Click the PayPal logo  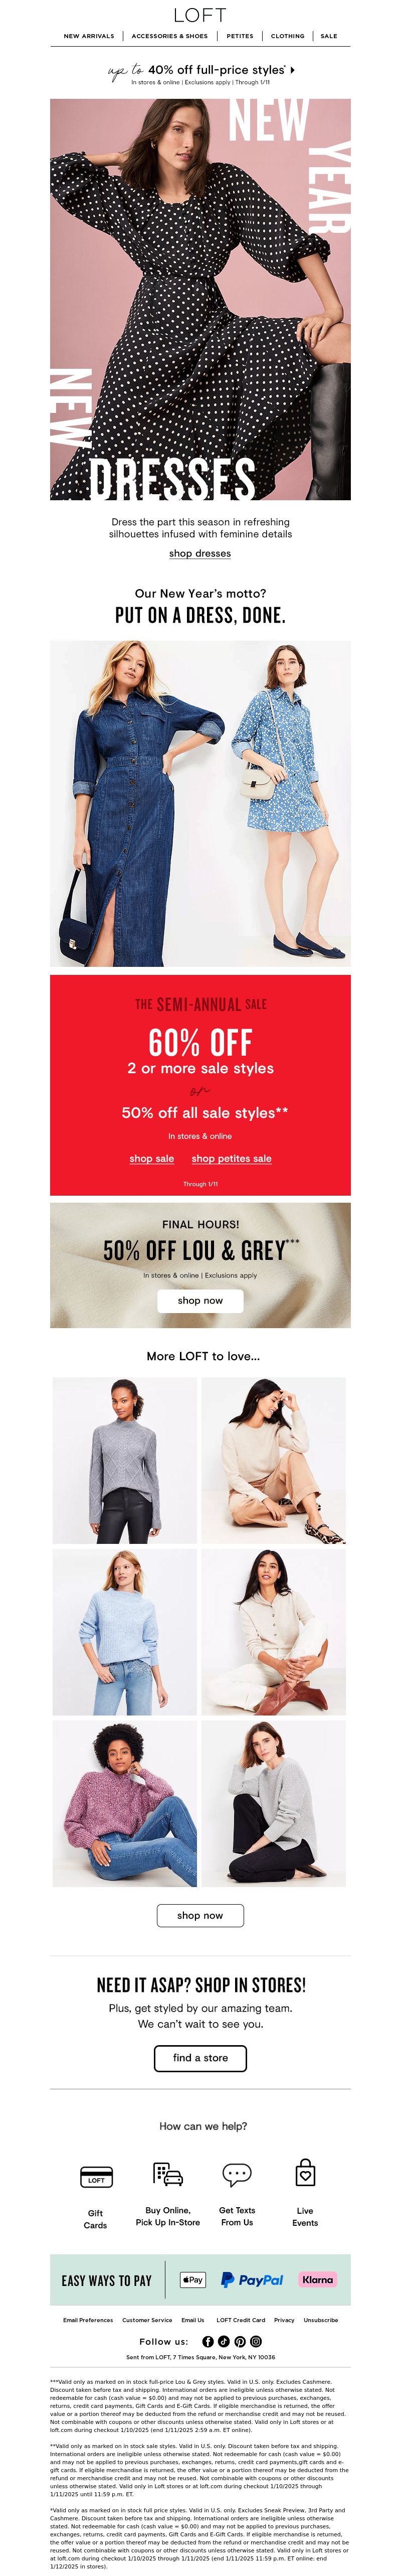pyautogui.click(x=252, y=2279)
